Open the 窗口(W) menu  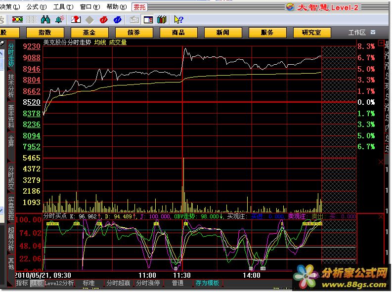[89, 7]
